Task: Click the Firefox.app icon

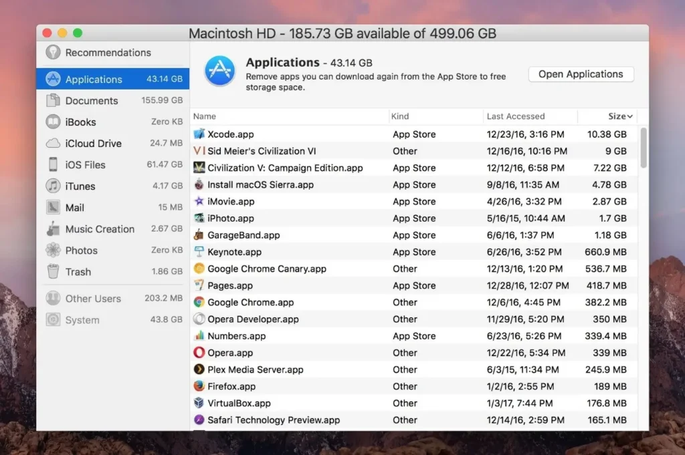Action: (199, 386)
